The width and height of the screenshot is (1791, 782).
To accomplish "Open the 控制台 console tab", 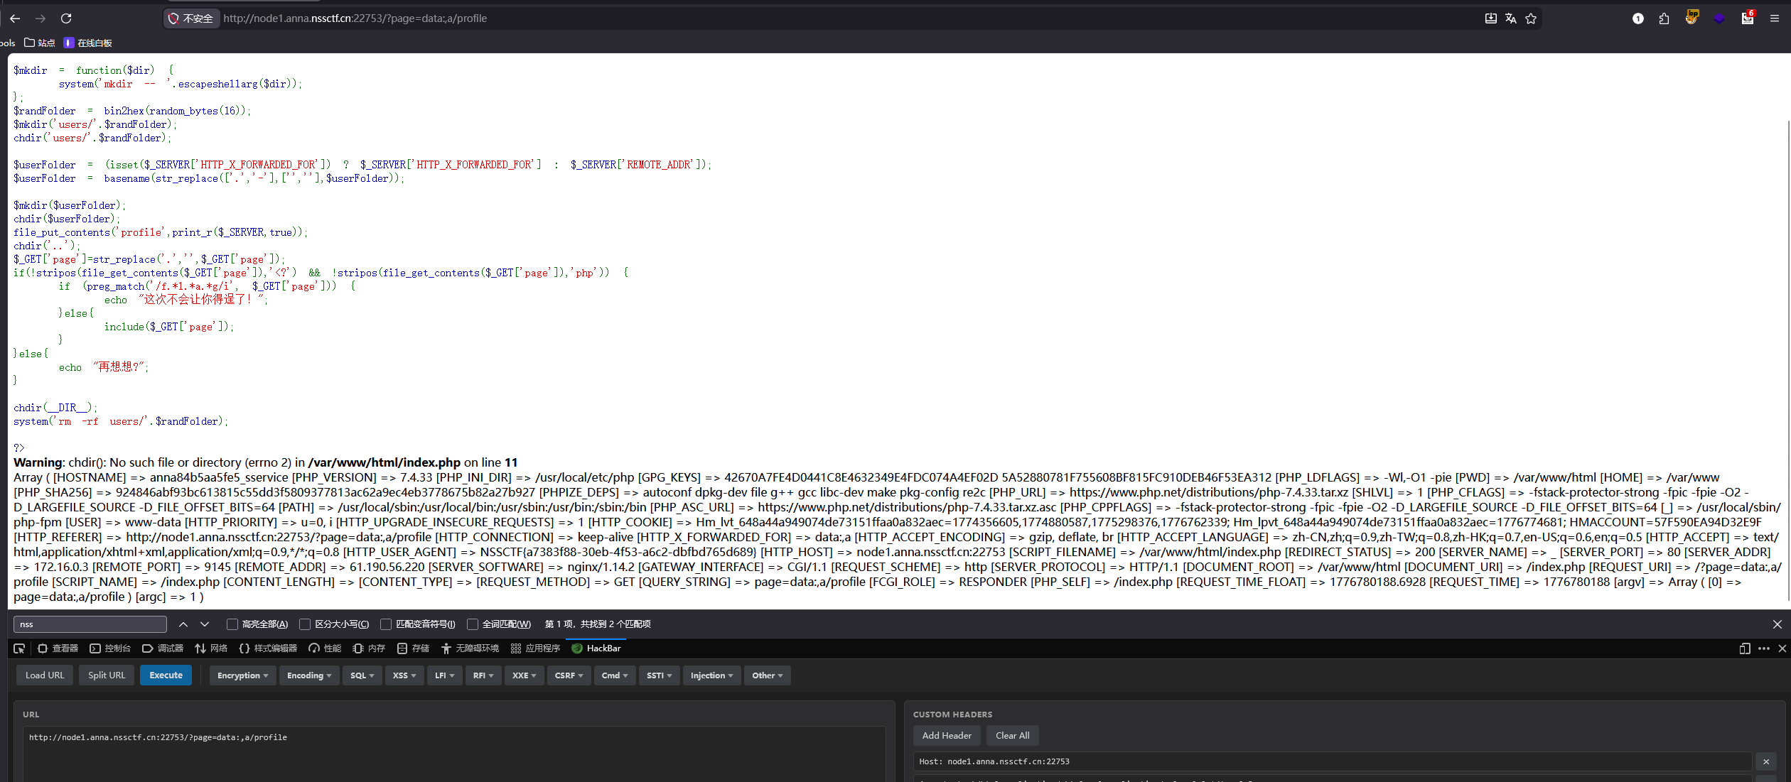I will (x=110, y=648).
